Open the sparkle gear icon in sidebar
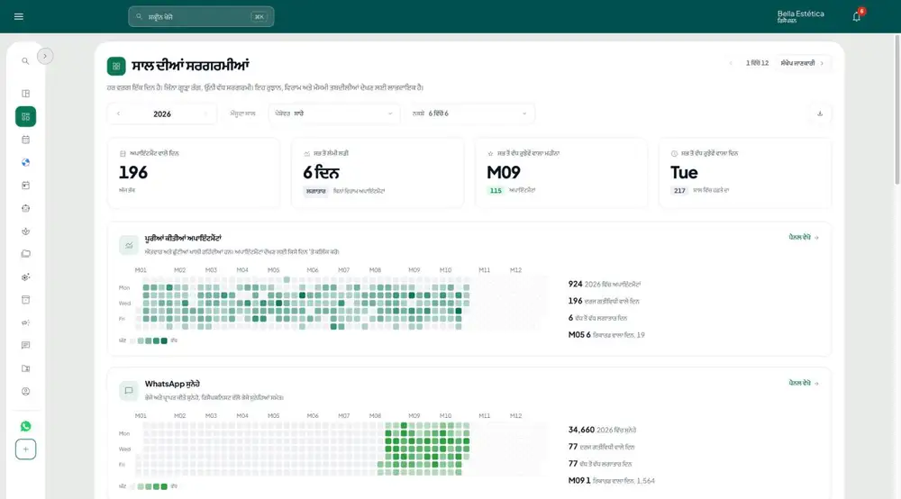 coord(25,277)
